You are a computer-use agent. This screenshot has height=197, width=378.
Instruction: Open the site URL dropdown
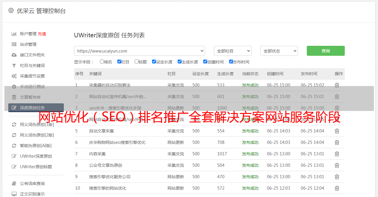point(139,51)
